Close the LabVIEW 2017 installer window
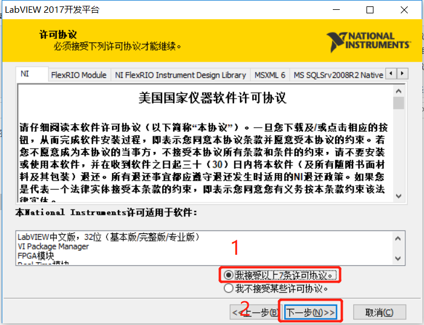The image size is (424, 325). coord(404,10)
